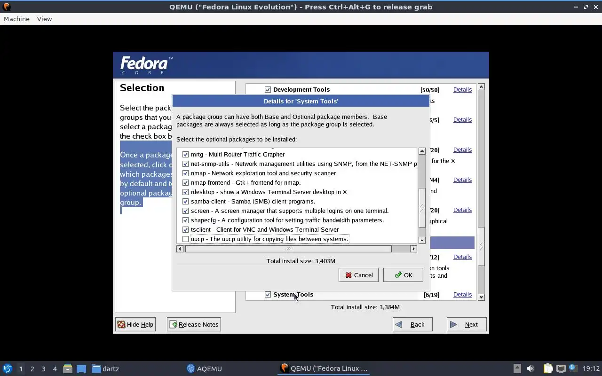Click the main 'Total install size: 3,384M' text
Screen dimensions: 602x376
pyautogui.click(x=365, y=307)
